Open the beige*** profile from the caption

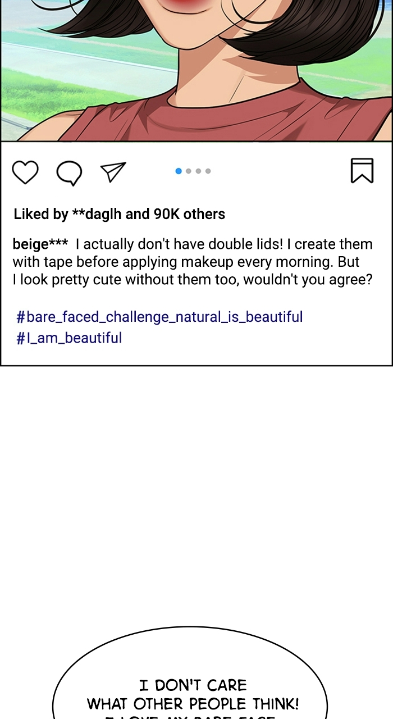(x=40, y=245)
